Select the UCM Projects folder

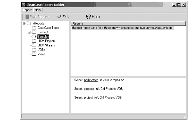point(47,41)
